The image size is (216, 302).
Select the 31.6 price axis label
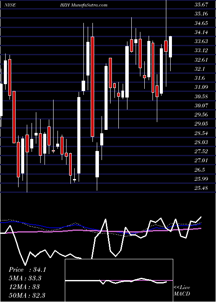tap(200, 78)
